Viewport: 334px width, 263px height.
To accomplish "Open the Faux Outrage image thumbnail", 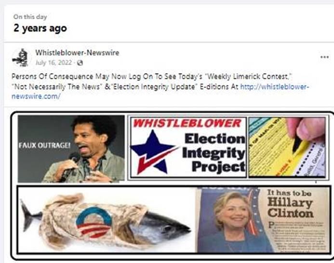I will click(71, 149).
